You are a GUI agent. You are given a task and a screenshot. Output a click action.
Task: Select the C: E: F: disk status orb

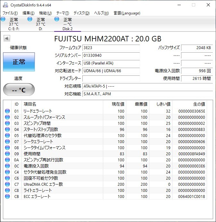click(3, 19)
